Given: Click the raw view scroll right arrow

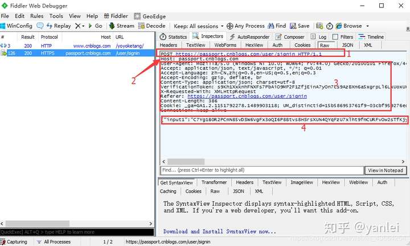Looking at the screenshot, I should coord(403,161).
